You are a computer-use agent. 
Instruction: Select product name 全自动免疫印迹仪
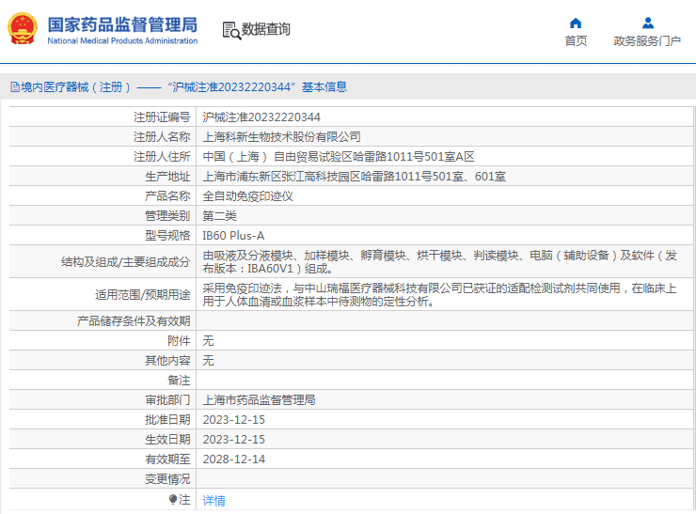click(247, 196)
